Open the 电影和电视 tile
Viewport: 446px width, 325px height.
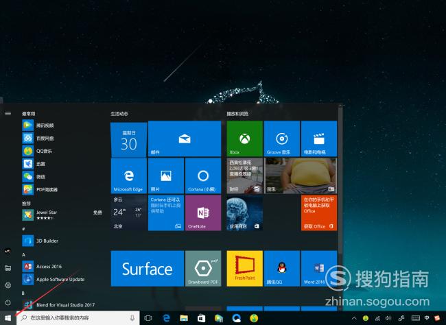click(319, 139)
